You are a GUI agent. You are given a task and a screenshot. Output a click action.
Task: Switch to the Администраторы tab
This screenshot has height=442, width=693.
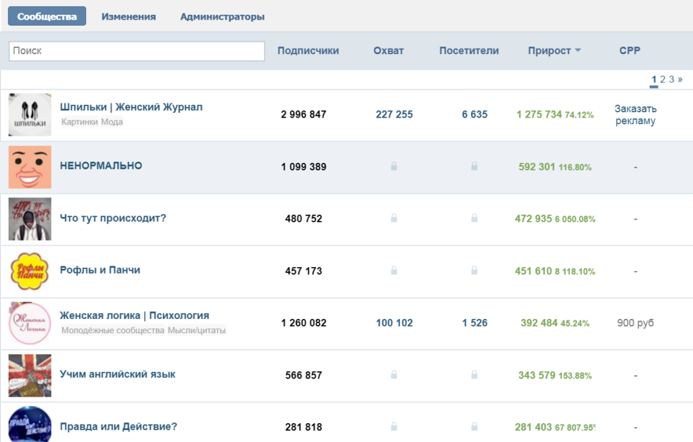tap(222, 17)
